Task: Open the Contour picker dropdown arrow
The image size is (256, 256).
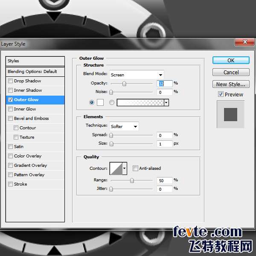Action: pos(125,169)
